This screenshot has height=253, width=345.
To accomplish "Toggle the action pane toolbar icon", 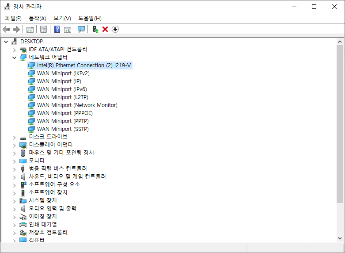I will click(68, 29).
